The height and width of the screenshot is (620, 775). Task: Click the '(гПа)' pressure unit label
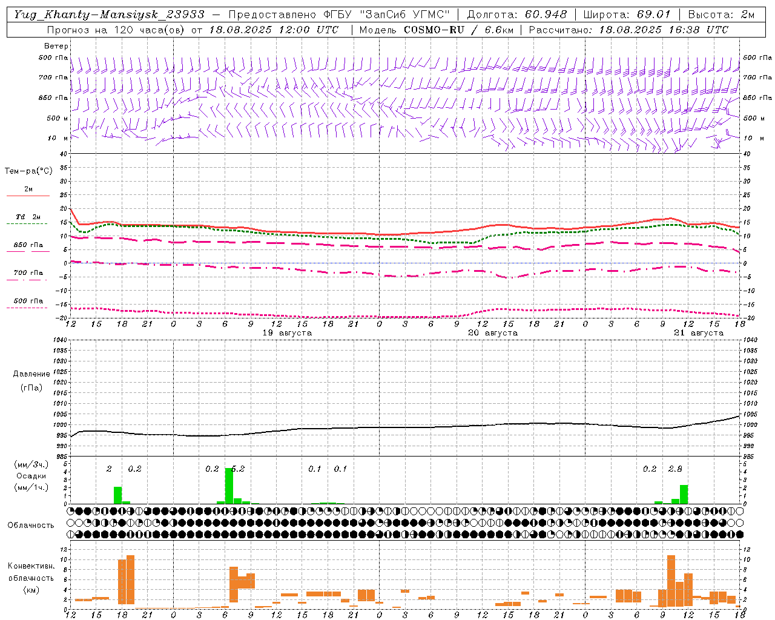click(x=31, y=387)
